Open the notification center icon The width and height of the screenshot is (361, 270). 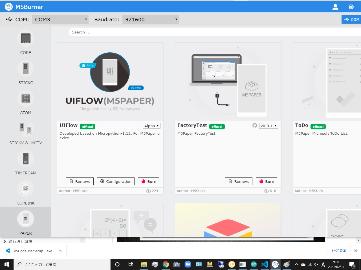click(352, 264)
